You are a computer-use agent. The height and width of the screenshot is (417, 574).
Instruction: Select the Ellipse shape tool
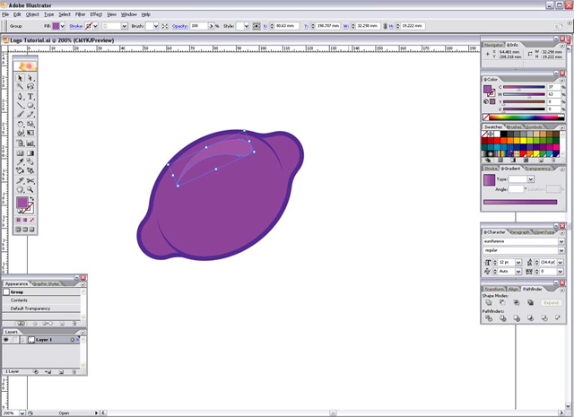coord(30,106)
